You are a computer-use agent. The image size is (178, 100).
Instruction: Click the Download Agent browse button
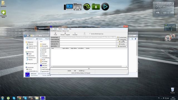click(x=122, y=37)
